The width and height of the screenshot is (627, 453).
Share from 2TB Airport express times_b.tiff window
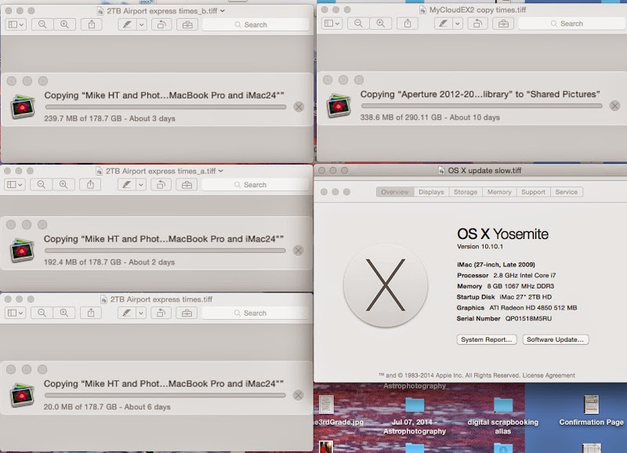point(92,24)
